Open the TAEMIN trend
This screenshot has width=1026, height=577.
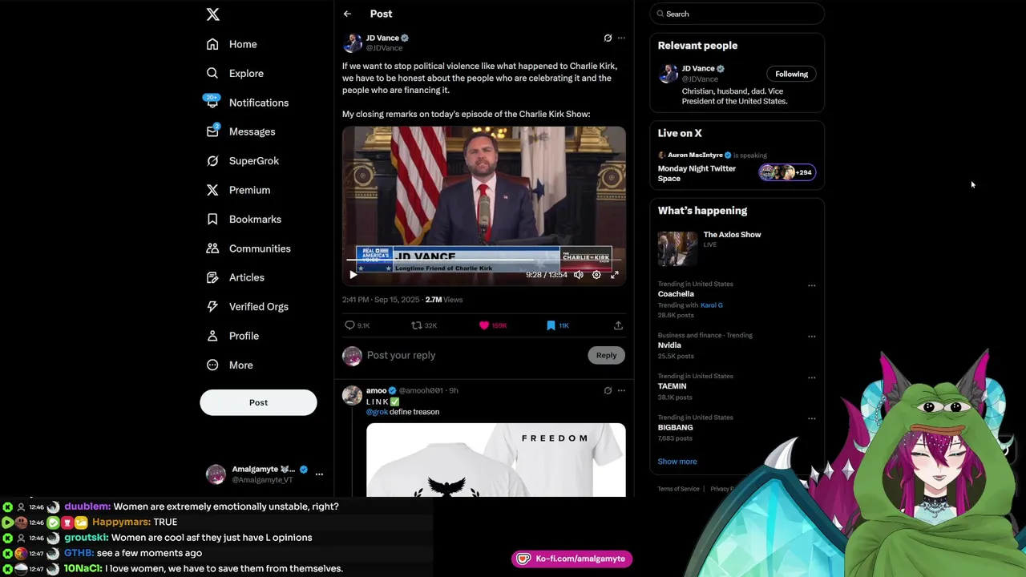672,386
